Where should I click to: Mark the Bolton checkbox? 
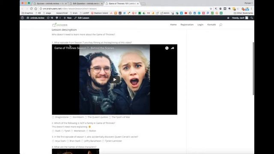point(87,131)
